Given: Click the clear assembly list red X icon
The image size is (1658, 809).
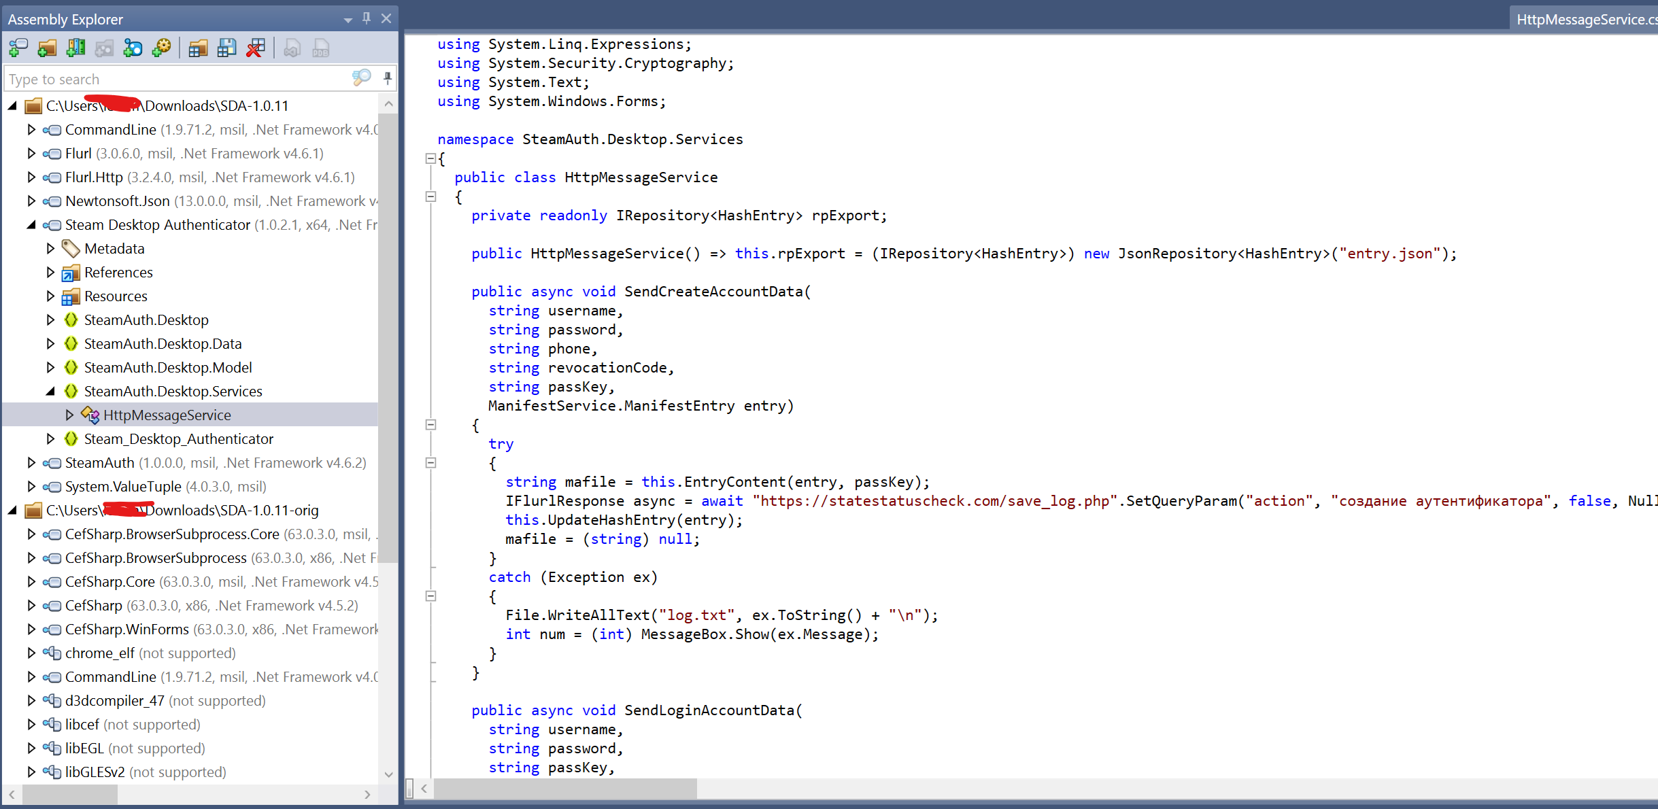Looking at the screenshot, I should point(256,48).
